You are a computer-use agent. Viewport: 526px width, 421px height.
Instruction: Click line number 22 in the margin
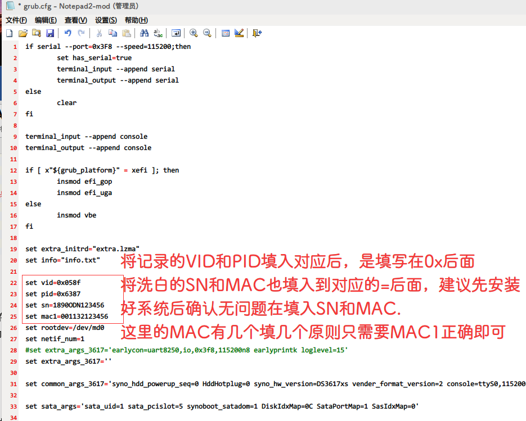(14, 283)
